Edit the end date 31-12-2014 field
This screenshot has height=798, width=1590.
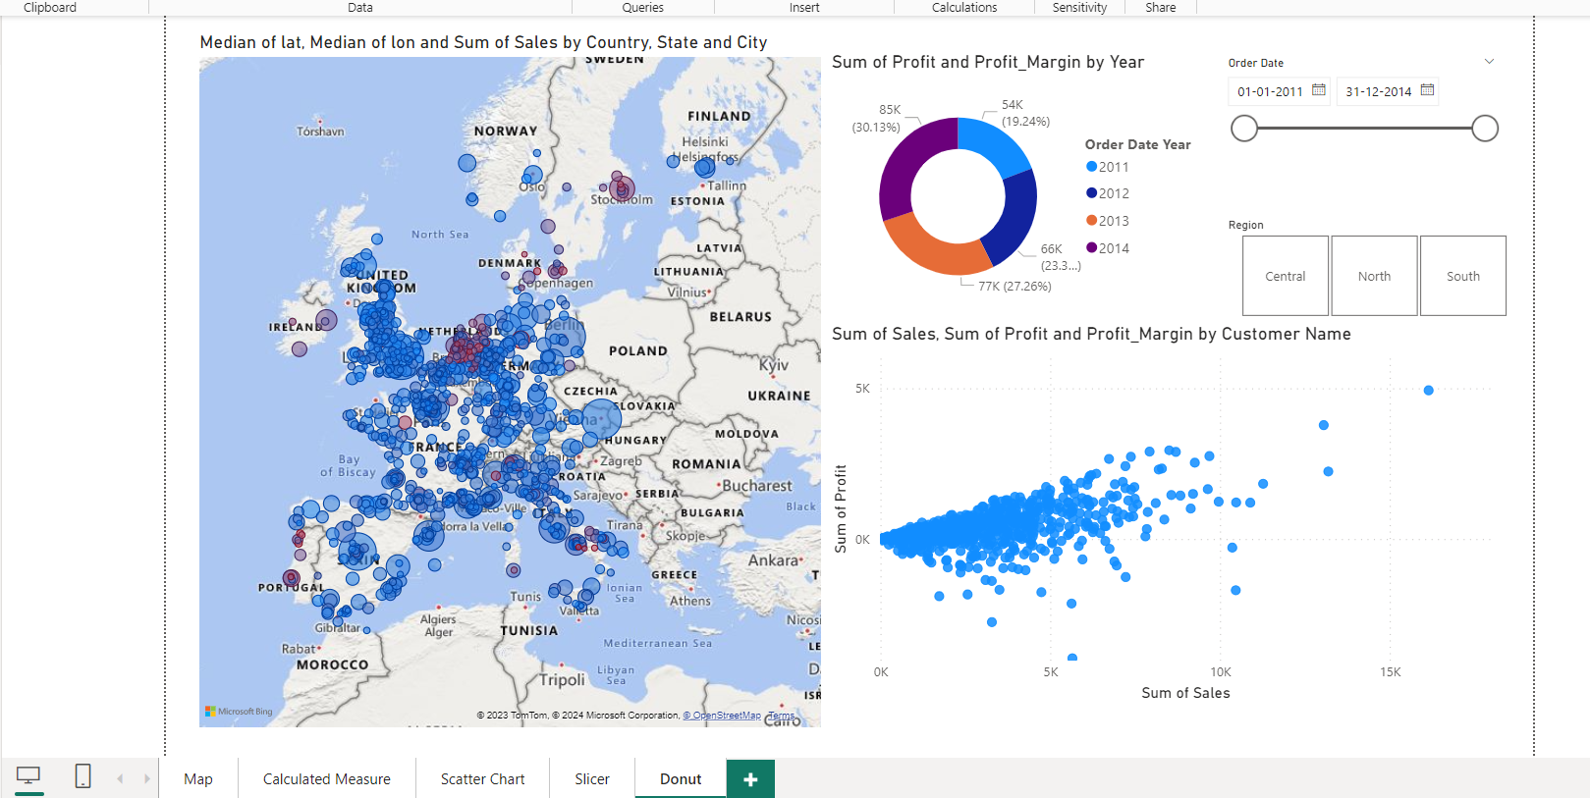tap(1378, 91)
